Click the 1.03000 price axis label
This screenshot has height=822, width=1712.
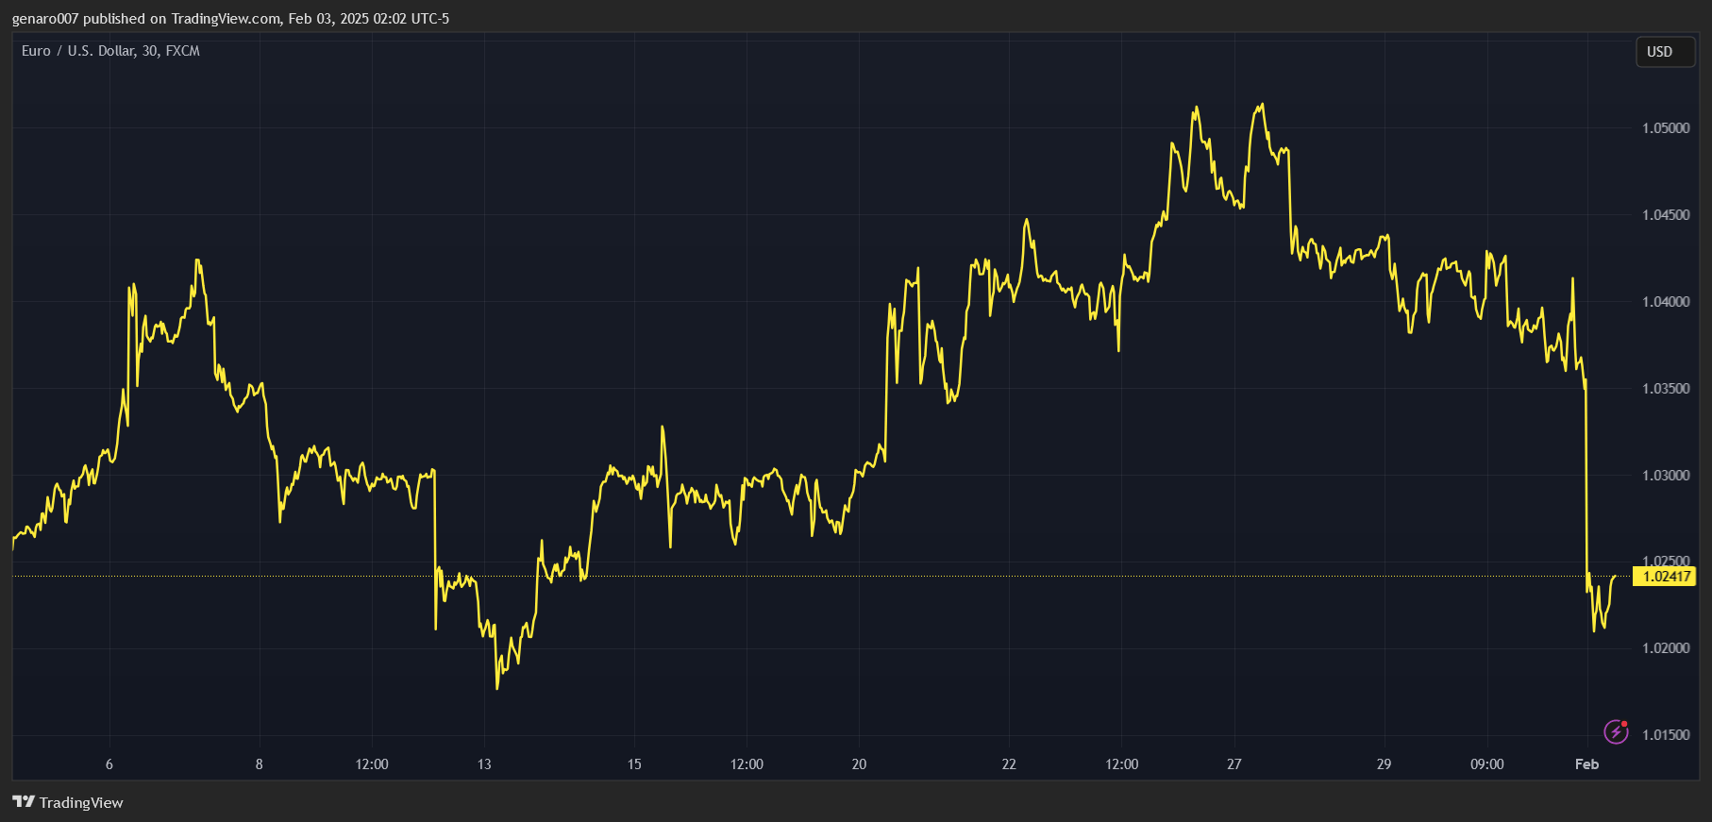tap(1666, 476)
